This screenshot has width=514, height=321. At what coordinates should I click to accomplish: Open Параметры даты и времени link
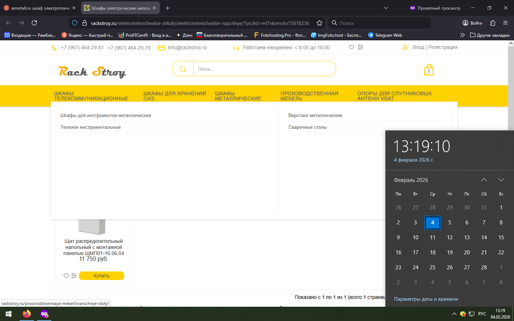point(426,299)
